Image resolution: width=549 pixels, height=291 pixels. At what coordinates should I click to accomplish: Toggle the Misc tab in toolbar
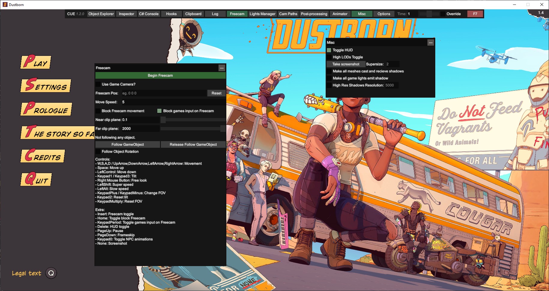[362, 14]
